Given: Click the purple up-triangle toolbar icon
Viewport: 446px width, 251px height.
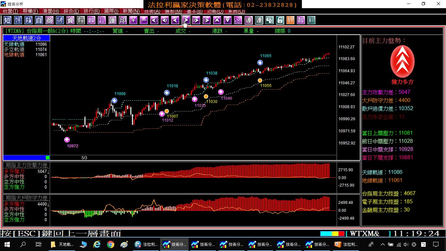Looking at the screenshot, I should click(x=217, y=20).
